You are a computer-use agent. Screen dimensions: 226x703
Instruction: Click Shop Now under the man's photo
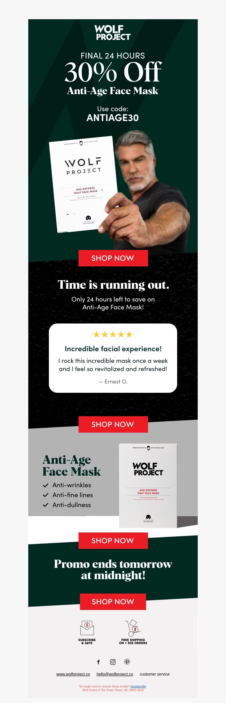coord(113,258)
